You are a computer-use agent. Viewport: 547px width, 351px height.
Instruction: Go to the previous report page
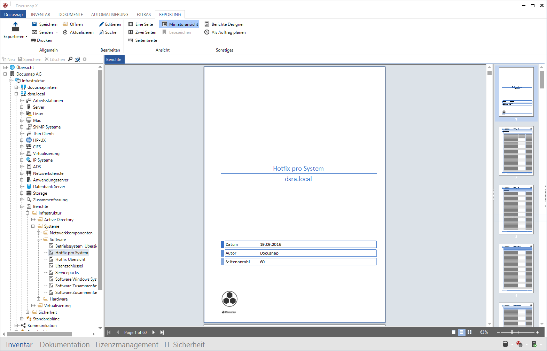(118, 332)
